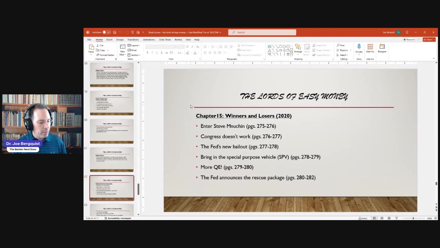Open the Font name combo box

tap(161, 46)
